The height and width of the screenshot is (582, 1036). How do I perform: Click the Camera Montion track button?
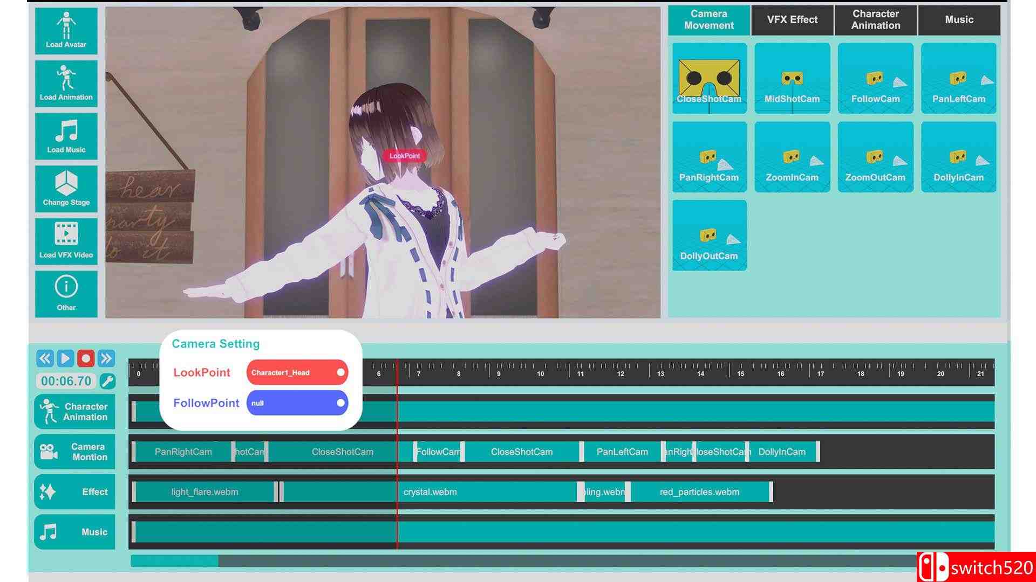pos(75,452)
